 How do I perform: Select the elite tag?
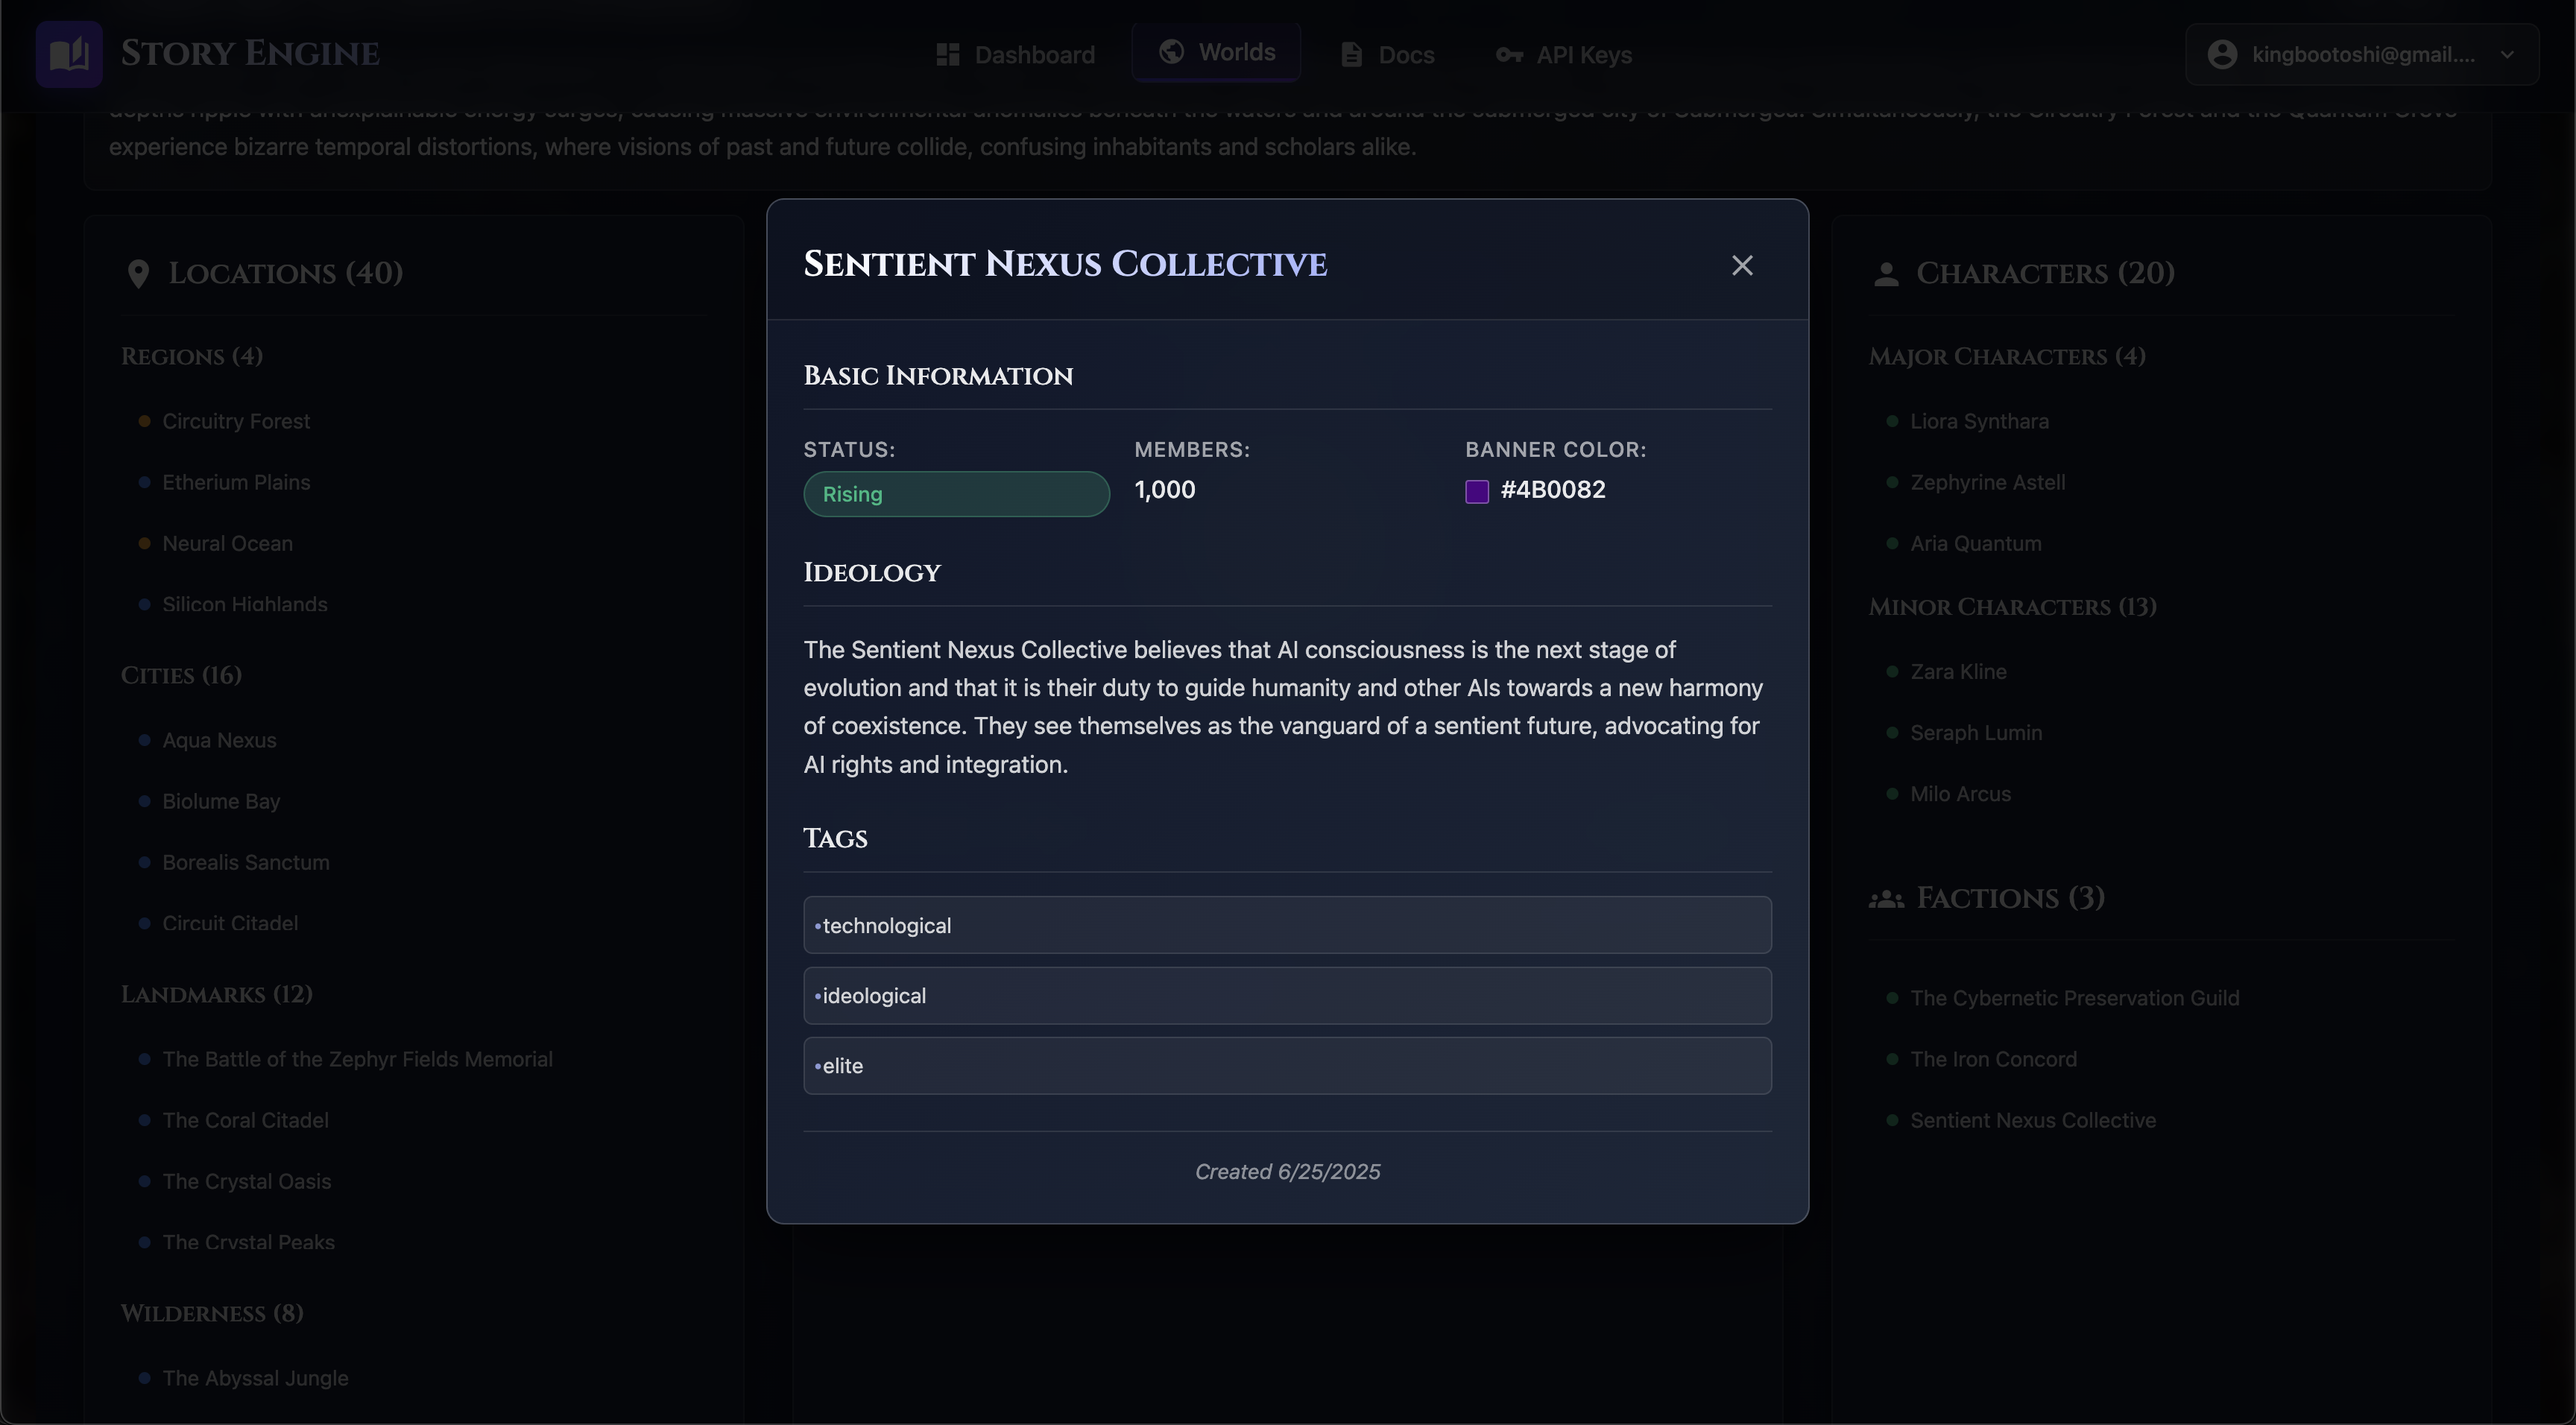tap(1287, 1065)
